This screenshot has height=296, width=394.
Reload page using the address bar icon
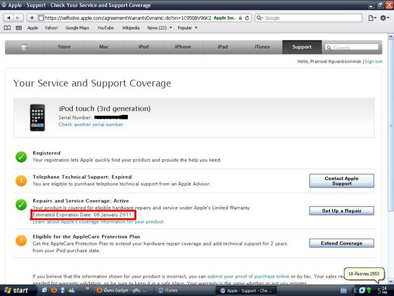248,17
